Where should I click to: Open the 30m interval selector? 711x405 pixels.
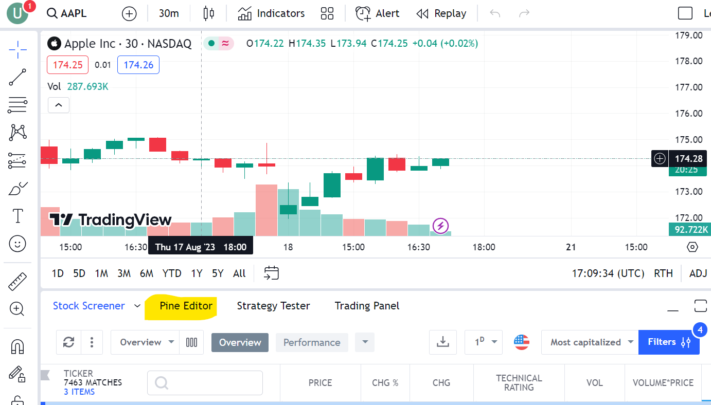[x=169, y=13]
